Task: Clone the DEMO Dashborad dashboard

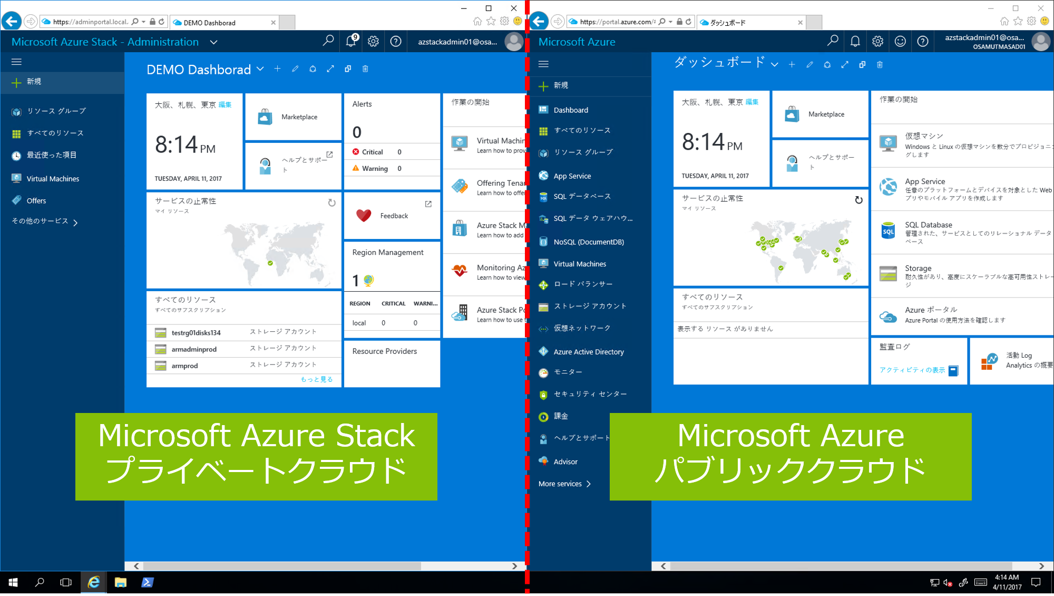Action: (x=348, y=69)
